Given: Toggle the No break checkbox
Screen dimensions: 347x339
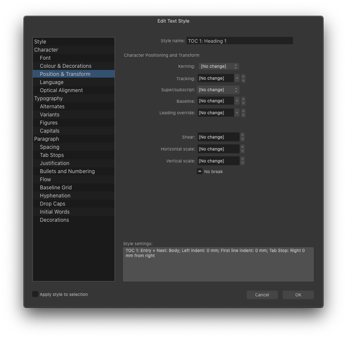Looking at the screenshot, I should click(x=200, y=171).
